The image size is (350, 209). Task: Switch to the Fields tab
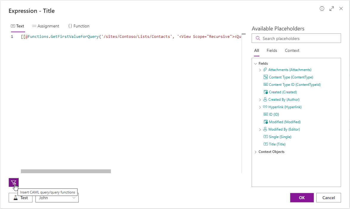click(272, 50)
